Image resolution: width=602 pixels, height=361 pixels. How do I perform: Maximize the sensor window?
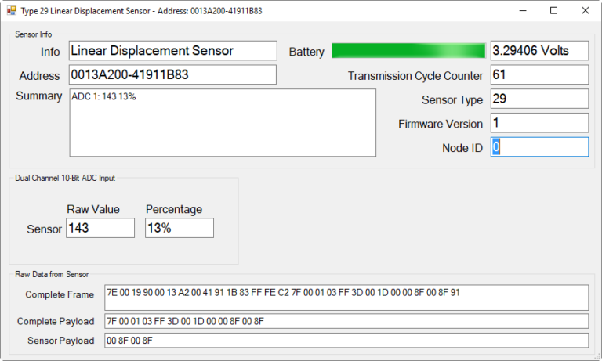(x=553, y=10)
